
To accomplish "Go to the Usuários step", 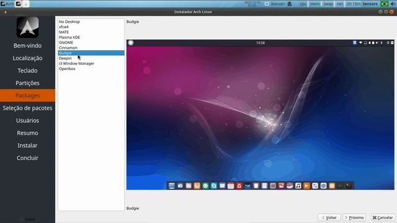I will click(x=27, y=120).
